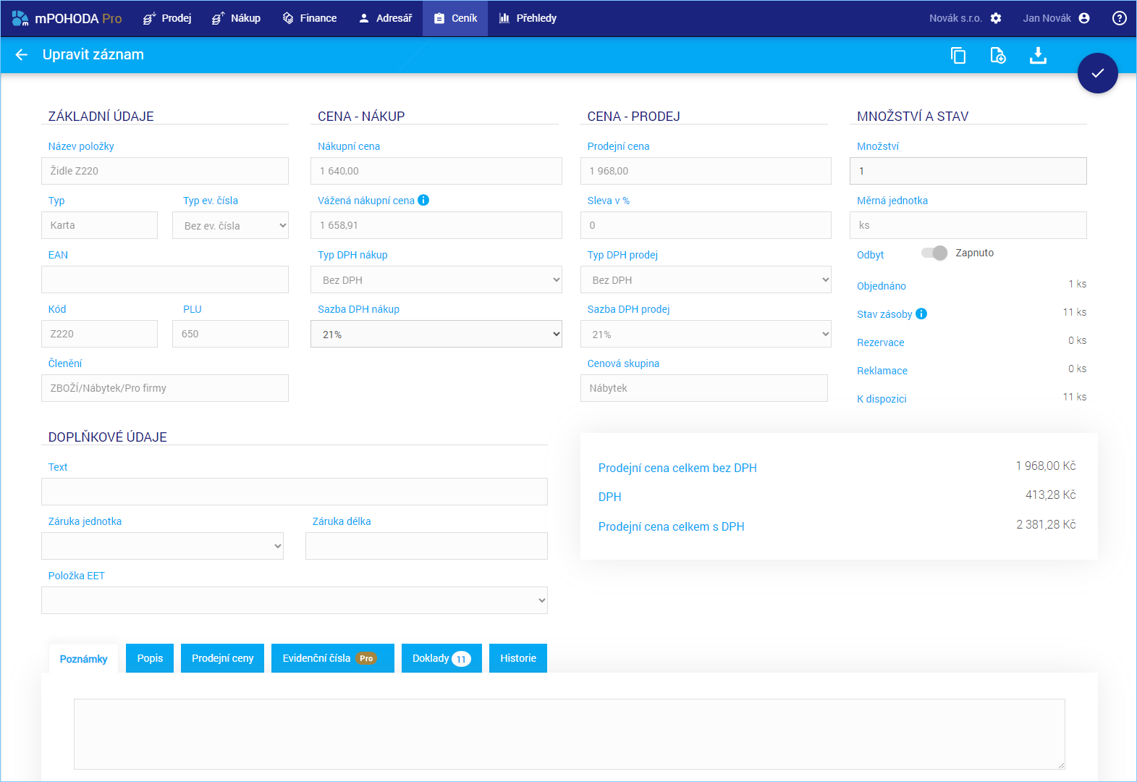Screen dimensions: 1137x782
Task: Click the Název položky field
Action: pyautogui.click(x=165, y=171)
